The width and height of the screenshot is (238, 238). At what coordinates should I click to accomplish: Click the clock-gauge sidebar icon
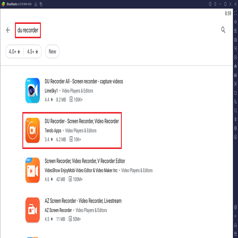point(235,137)
